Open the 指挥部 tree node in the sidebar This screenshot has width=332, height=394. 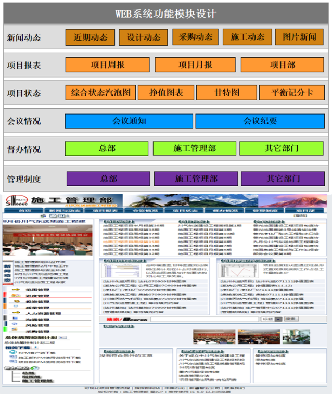point(31,377)
